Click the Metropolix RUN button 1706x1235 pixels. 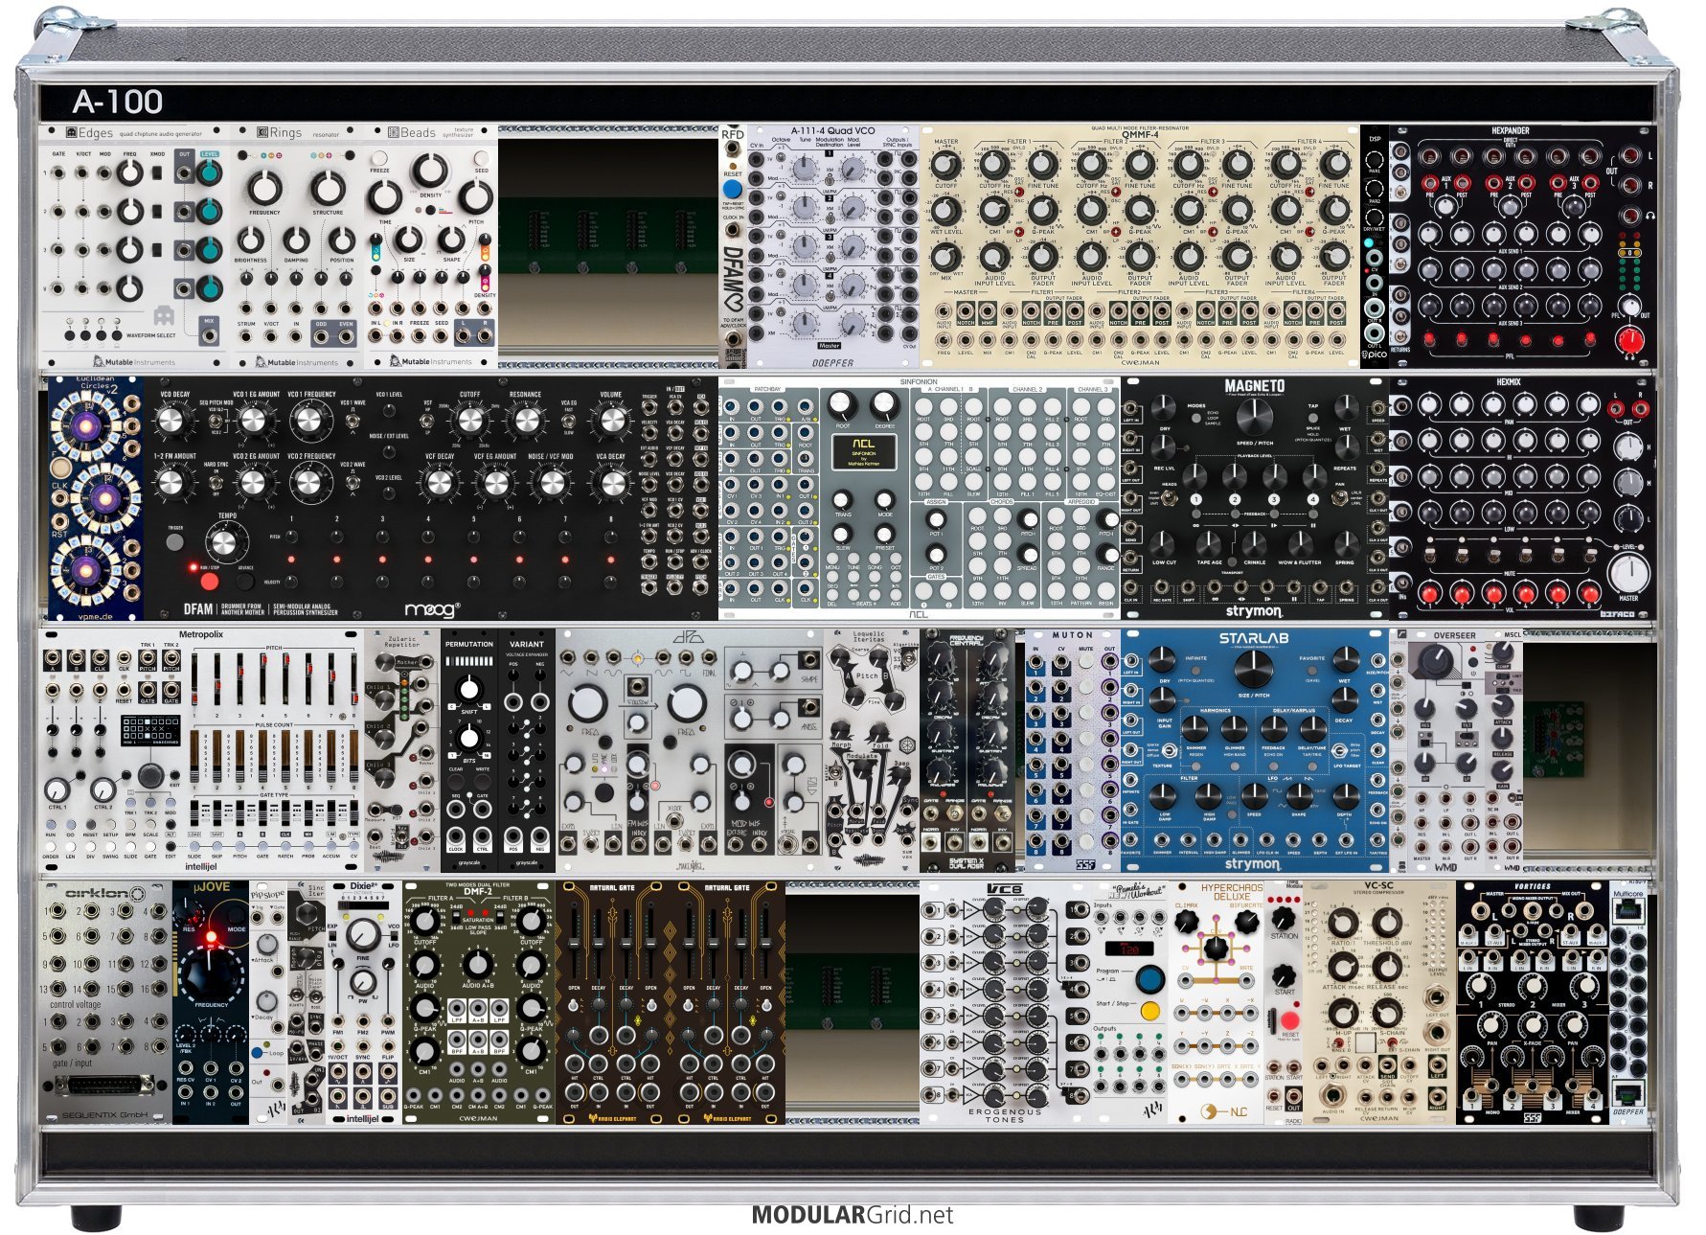[x=51, y=825]
